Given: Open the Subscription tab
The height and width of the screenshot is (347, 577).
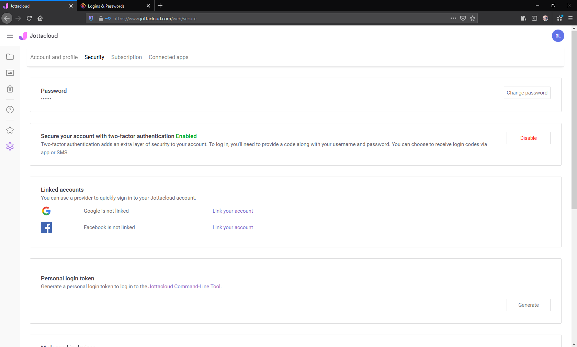Looking at the screenshot, I should (x=126, y=57).
